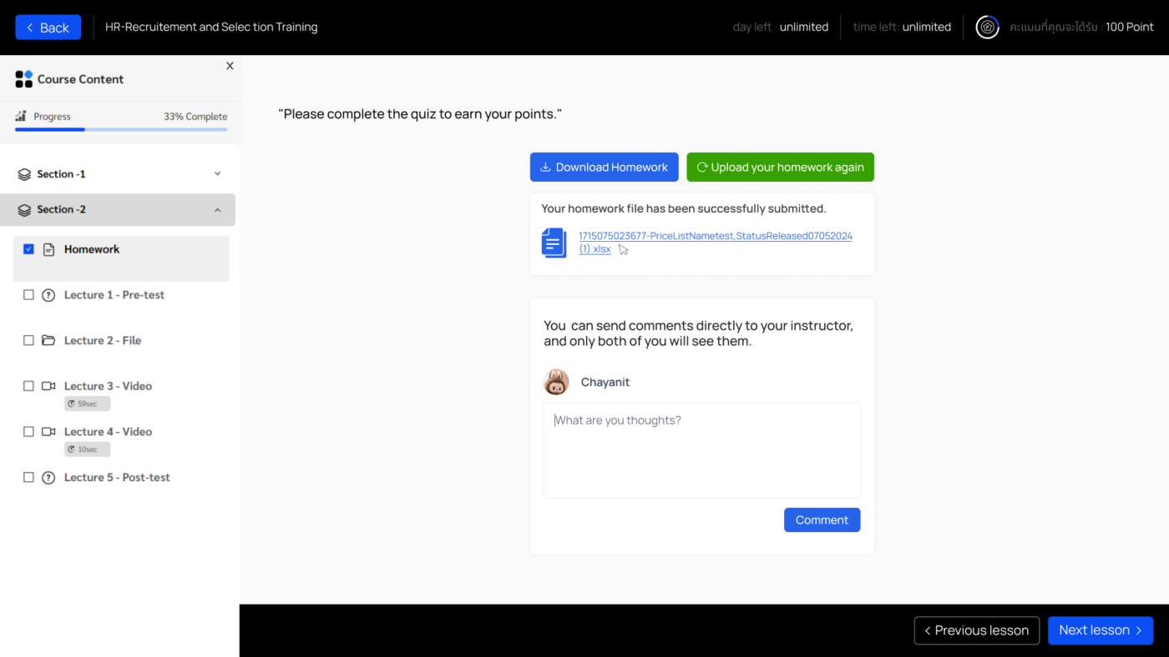
Task: Click the Lecture 4 video camera icon
Action: coord(48,432)
